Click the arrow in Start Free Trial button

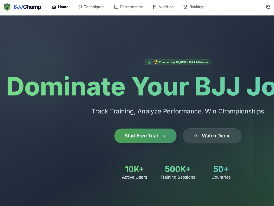pyautogui.click(x=164, y=136)
